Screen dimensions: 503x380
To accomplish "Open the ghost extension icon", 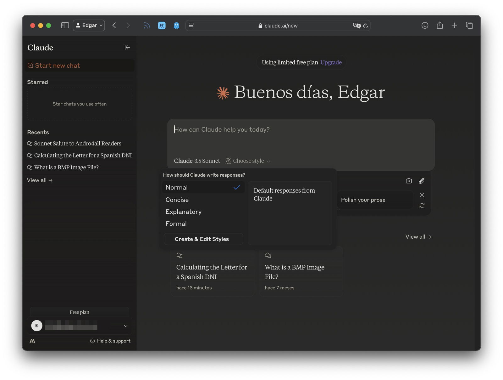I will coord(176,26).
